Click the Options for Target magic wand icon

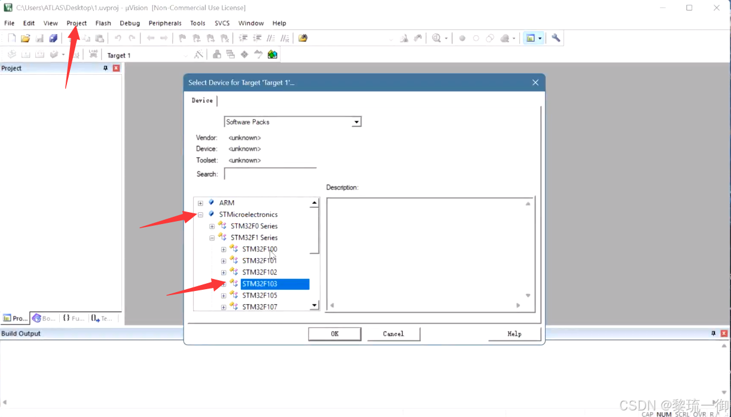(198, 54)
